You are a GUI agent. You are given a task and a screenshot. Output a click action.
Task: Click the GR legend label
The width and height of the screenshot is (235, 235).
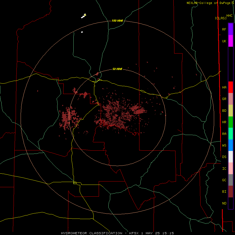point(224,99)
